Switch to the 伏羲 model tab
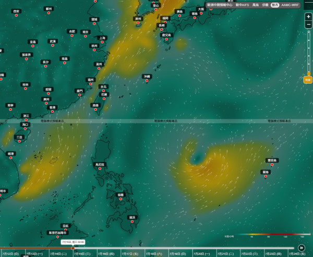Screen dimensions: 313x257 click(265, 5)
